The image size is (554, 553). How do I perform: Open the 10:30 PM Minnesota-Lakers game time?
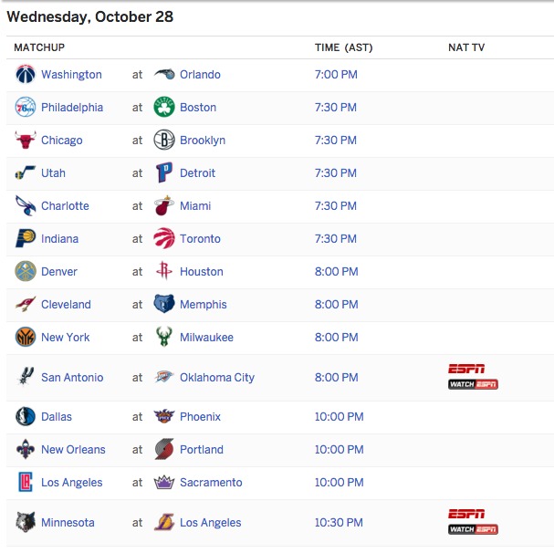click(339, 522)
